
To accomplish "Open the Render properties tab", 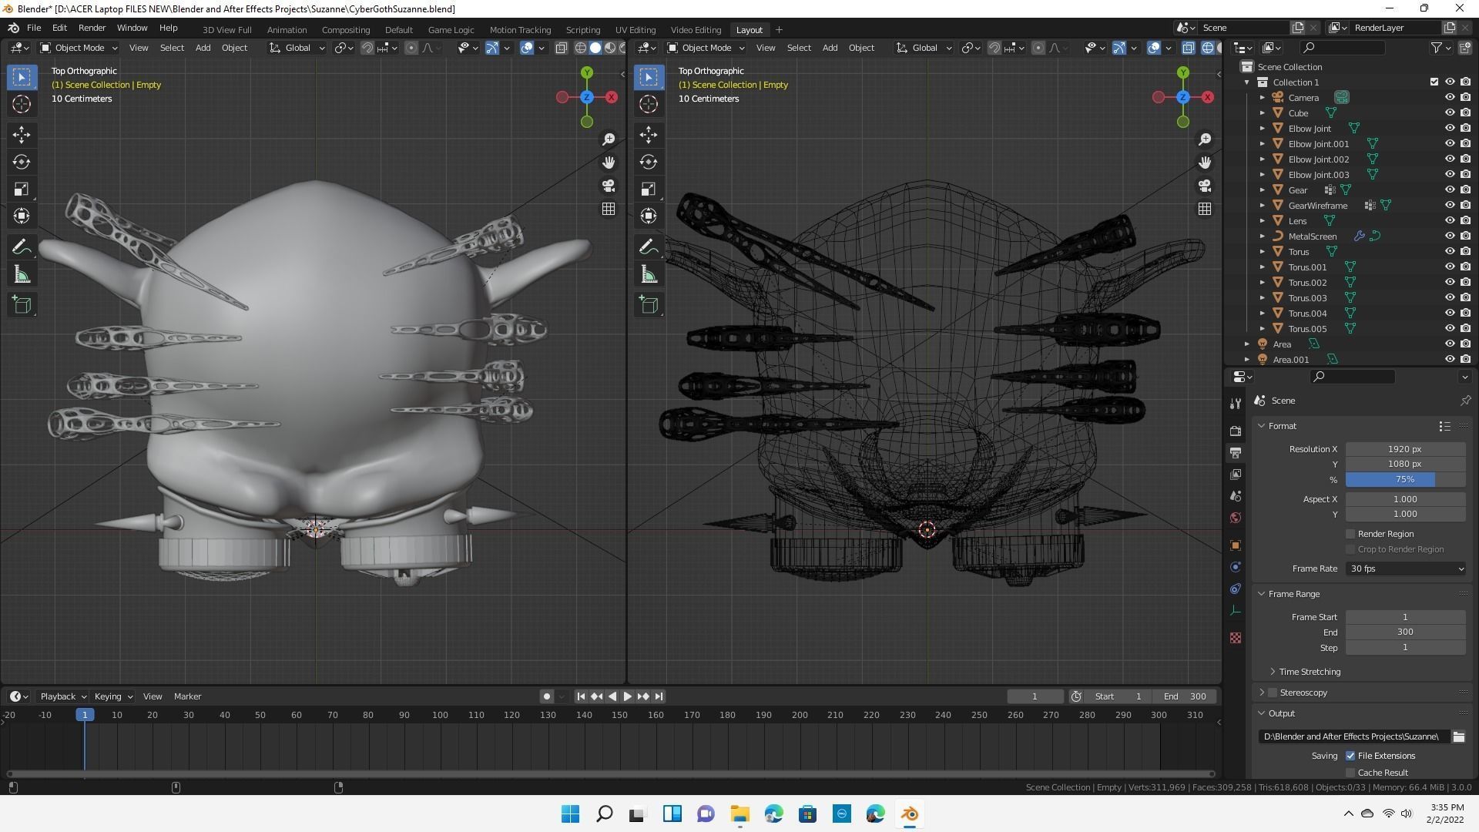I will tap(1236, 431).
